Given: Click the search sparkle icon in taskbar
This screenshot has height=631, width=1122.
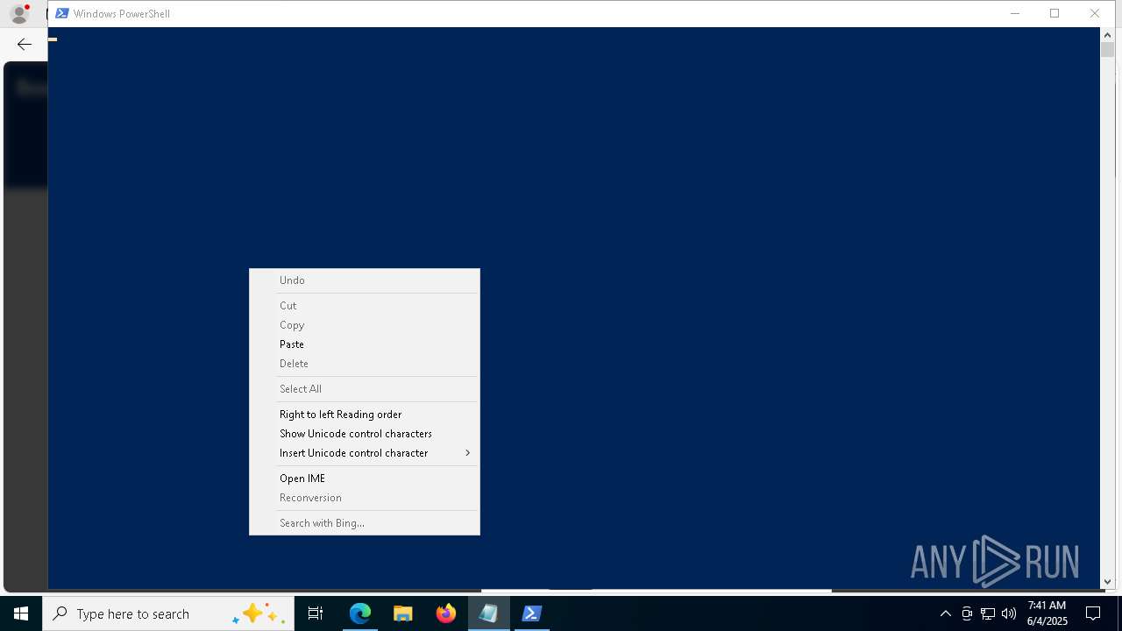Looking at the screenshot, I should 258,613.
